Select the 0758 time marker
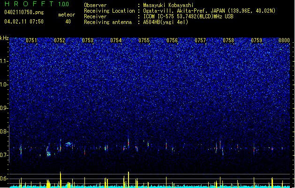This screenshot has height=188, width=295. pyautogui.click(x=228, y=40)
